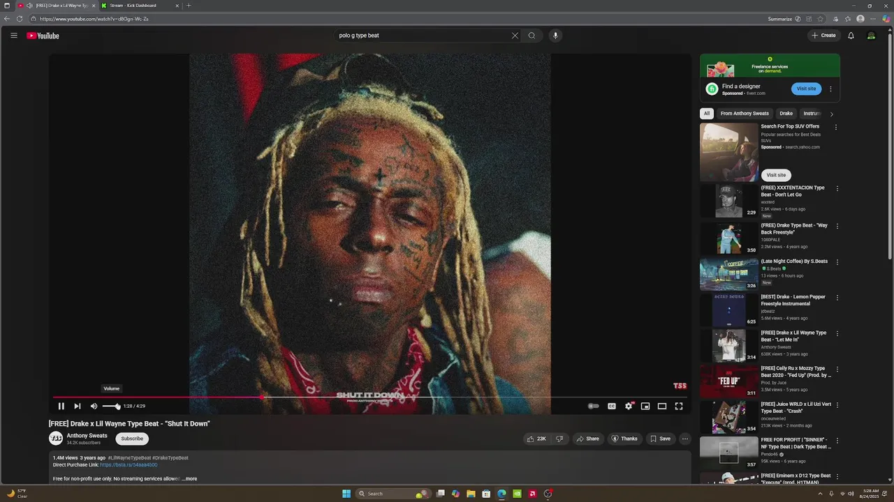Dislike the video
Screen dimensions: 894x502
pos(559,439)
